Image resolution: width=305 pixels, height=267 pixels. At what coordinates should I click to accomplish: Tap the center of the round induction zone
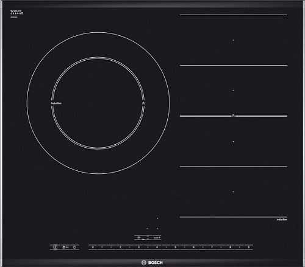point(98,103)
